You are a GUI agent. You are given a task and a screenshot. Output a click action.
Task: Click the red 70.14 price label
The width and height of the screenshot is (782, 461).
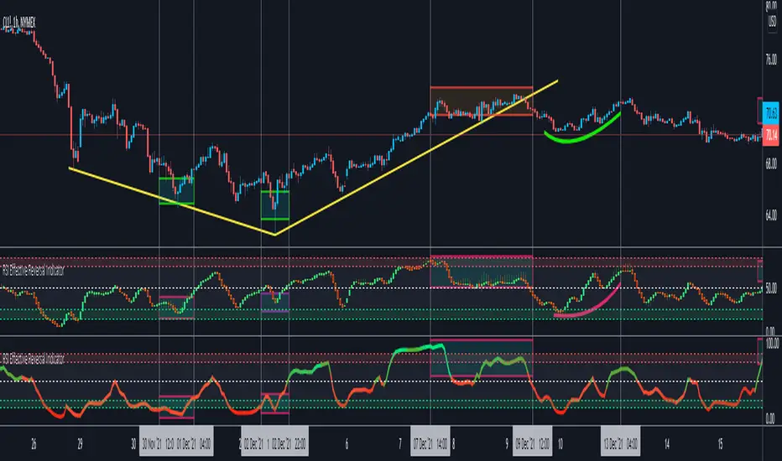coord(771,135)
